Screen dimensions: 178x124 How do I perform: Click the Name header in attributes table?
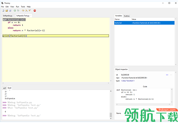119,113
